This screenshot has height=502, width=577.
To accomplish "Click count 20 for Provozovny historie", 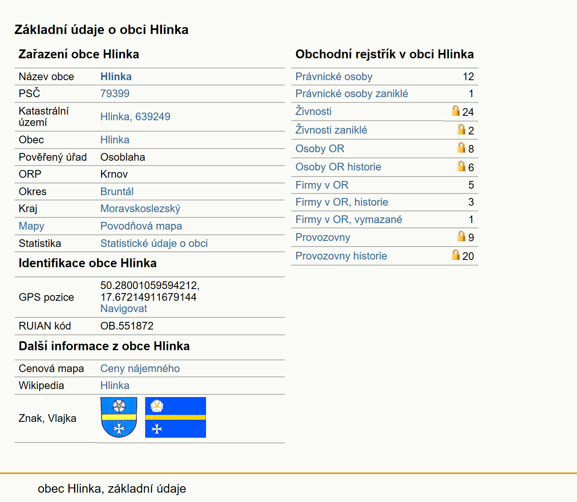I will 468,256.
